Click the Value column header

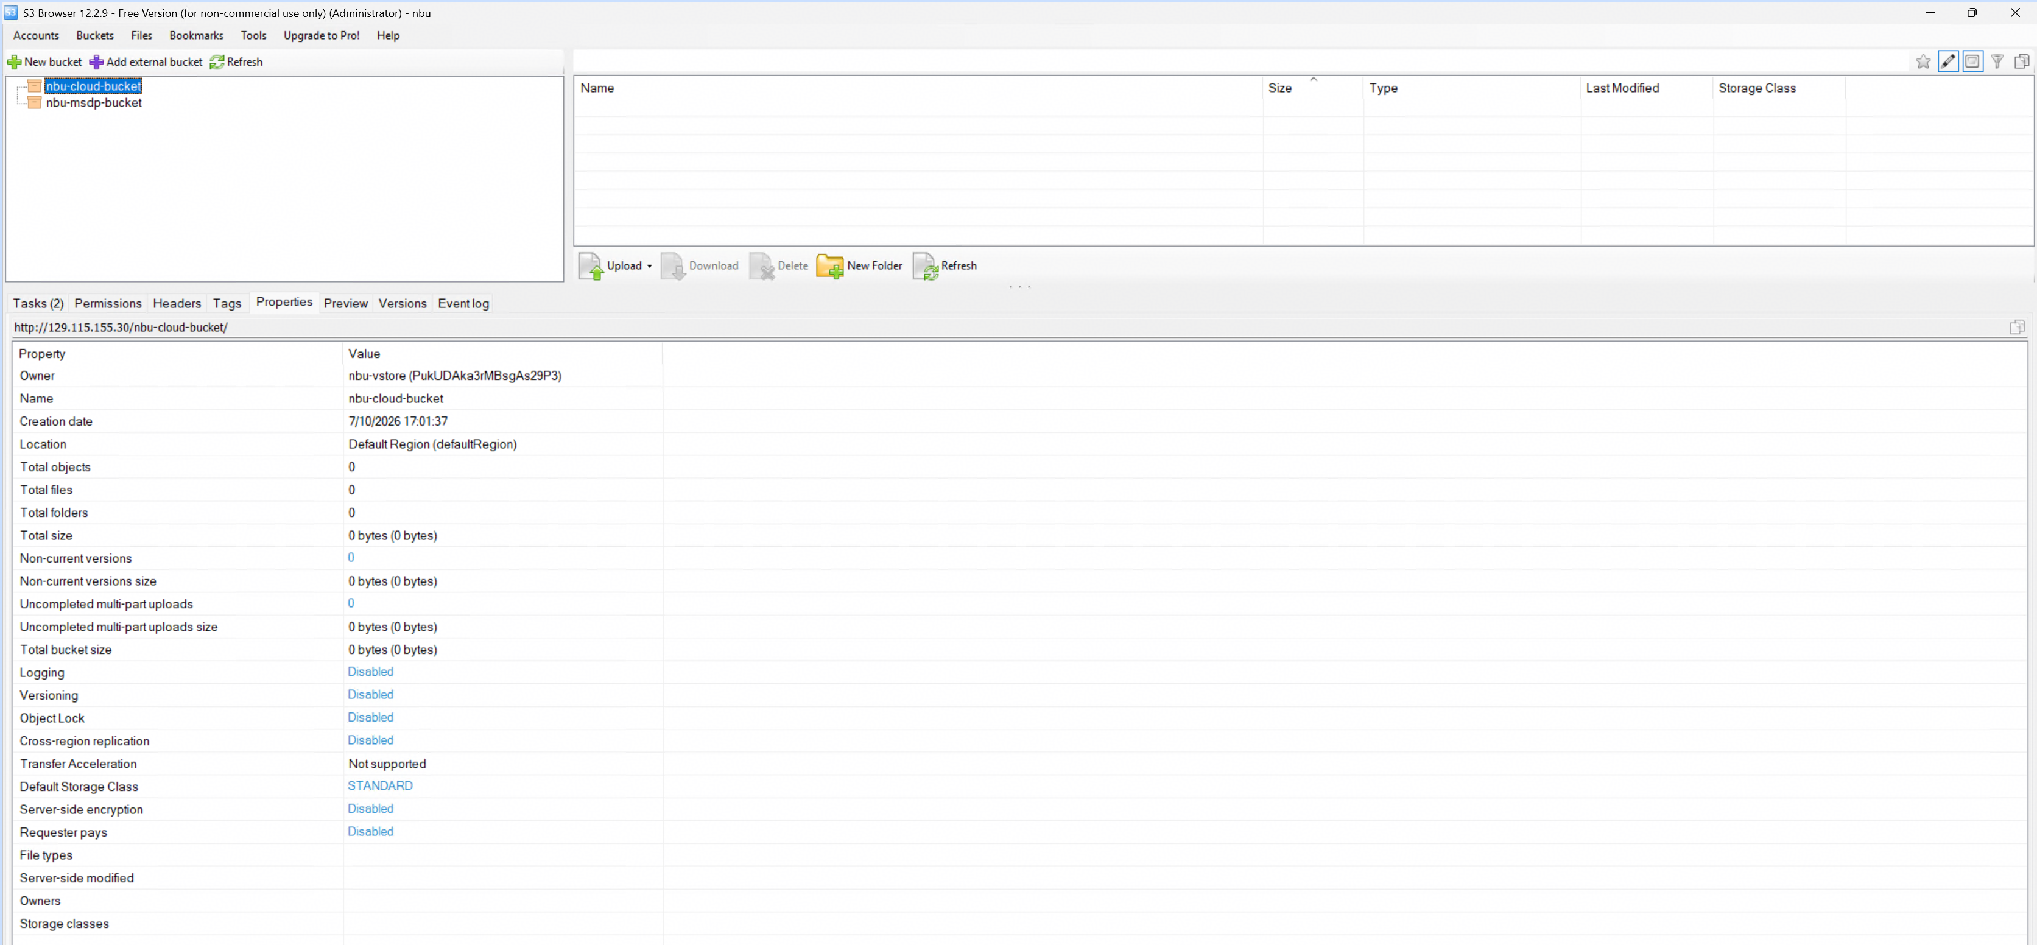pyautogui.click(x=503, y=354)
